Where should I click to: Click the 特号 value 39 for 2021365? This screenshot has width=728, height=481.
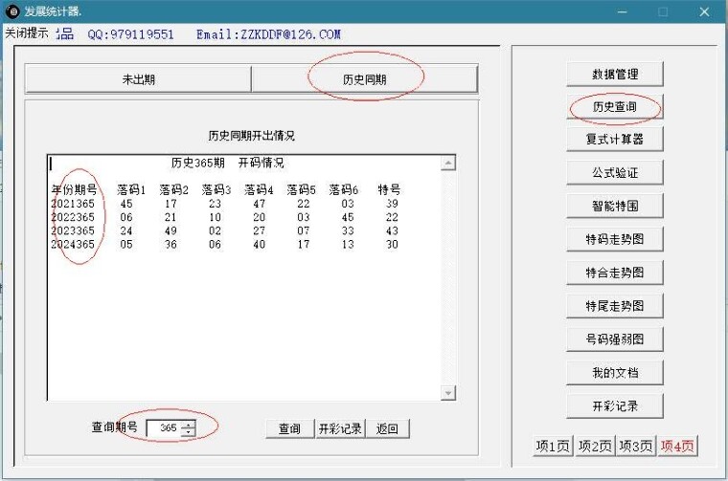[393, 204]
